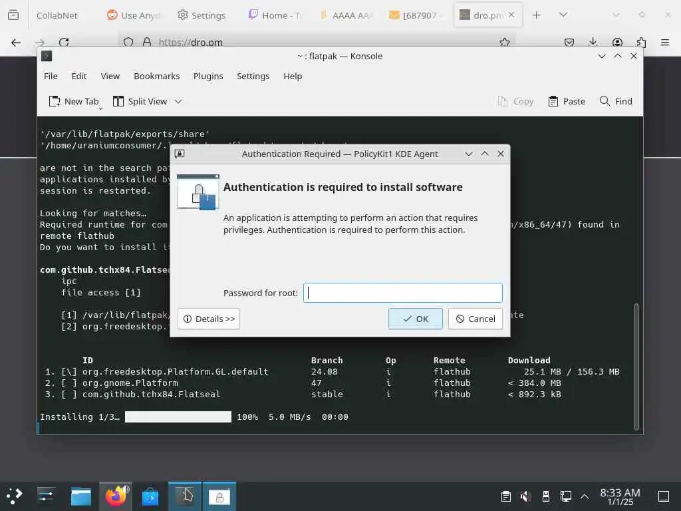This screenshot has height=511, width=681.
Task: Switch to AAAA browser tab
Action: [346, 15]
